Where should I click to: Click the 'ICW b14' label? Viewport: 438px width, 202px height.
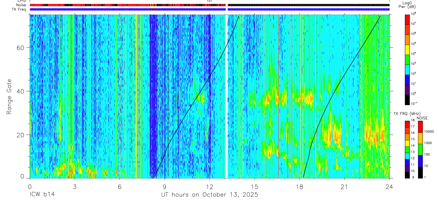click(x=42, y=195)
